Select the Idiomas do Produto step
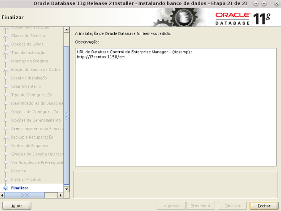 pos(30,61)
